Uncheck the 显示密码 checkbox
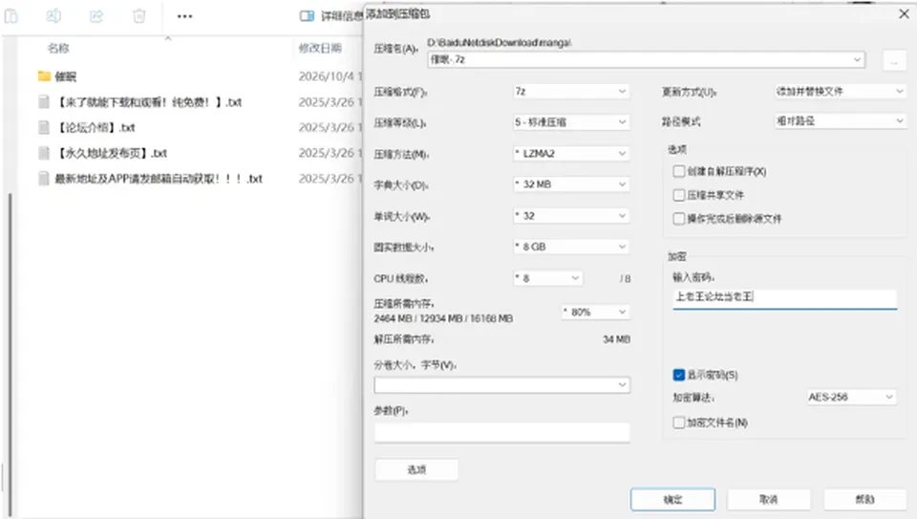The height and width of the screenshot is (519, 917). click(679, 375)
